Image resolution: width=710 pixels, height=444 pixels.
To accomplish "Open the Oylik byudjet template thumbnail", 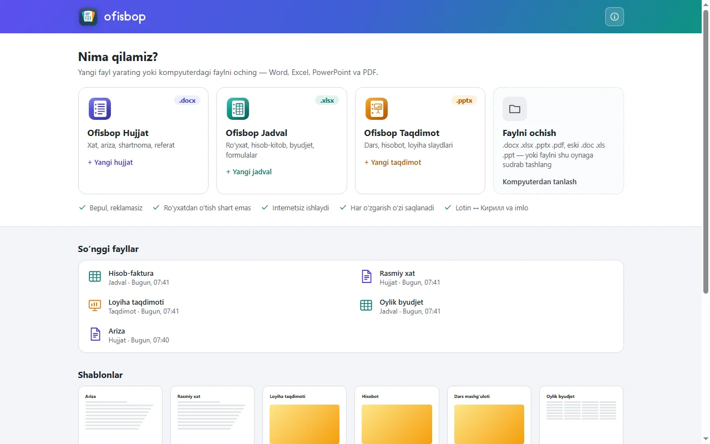I will [x=581, y=415].
